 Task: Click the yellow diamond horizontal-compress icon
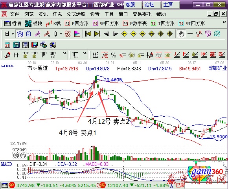pos(151,34)
